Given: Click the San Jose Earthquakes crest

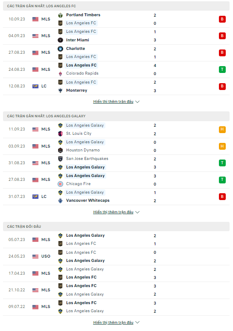Looking at the screenshot, I should click(x=61, y=159).
